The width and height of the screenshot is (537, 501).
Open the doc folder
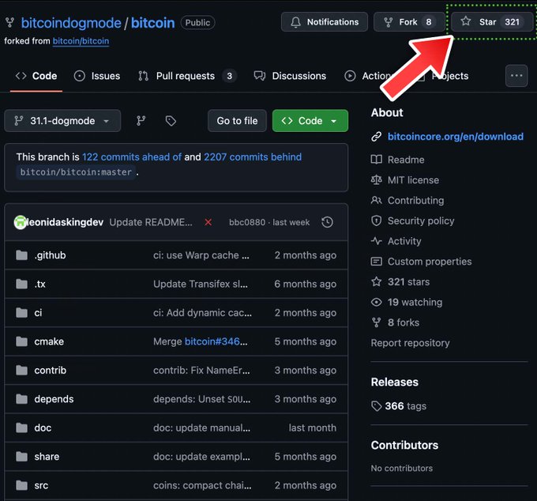43,428
